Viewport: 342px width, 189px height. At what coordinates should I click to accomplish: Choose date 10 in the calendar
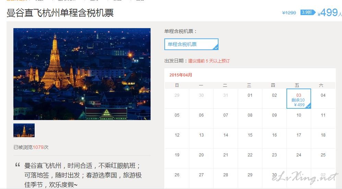(298, 115)
